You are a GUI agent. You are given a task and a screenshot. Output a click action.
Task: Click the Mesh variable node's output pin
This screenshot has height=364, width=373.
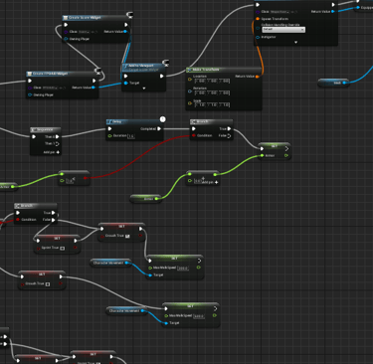344,83
